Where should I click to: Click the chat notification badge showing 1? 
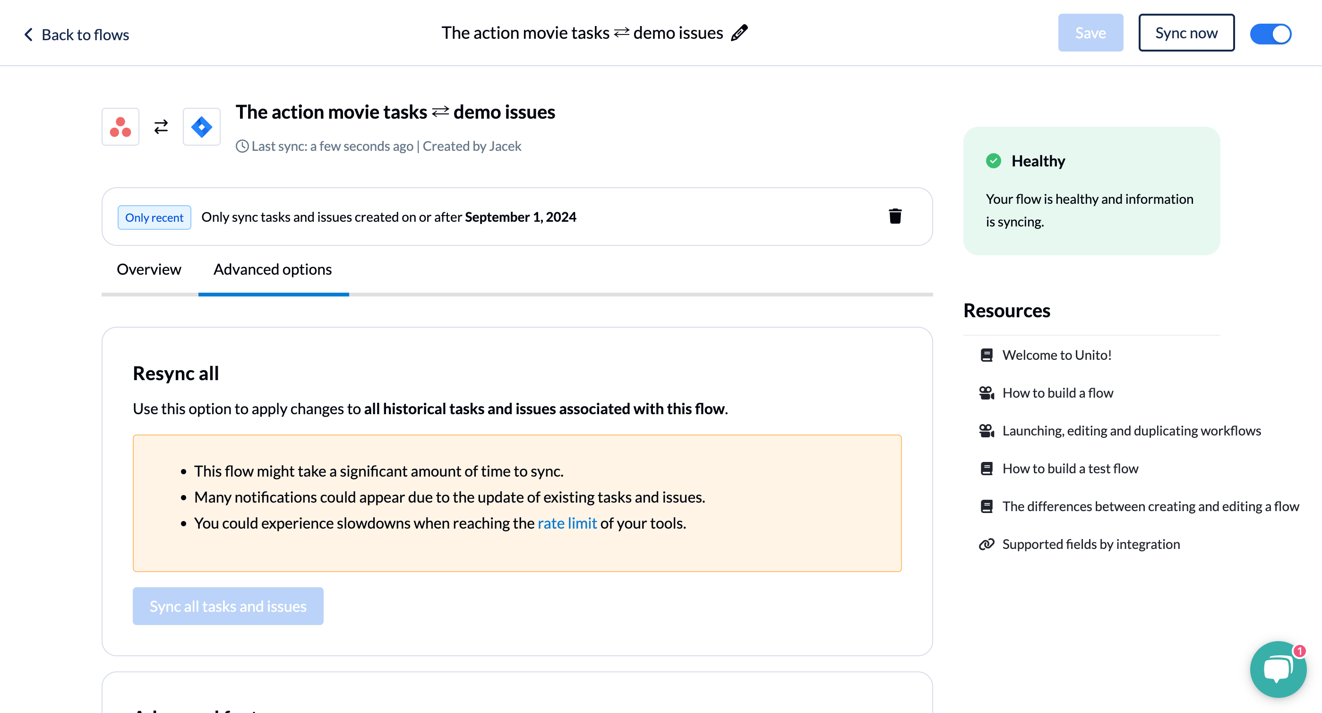(x=1299, y=651)
